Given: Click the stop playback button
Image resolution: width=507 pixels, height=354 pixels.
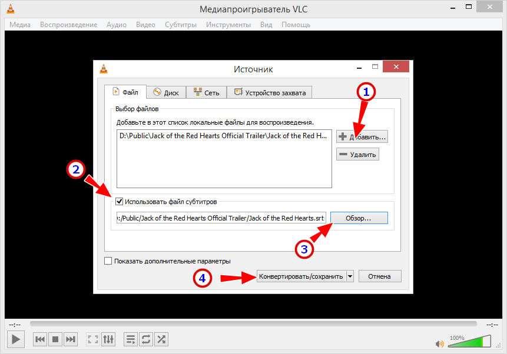Looking at the screenshot, I should pos(55,339).
